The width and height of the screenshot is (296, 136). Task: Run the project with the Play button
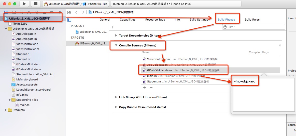(x=24, y=4)
